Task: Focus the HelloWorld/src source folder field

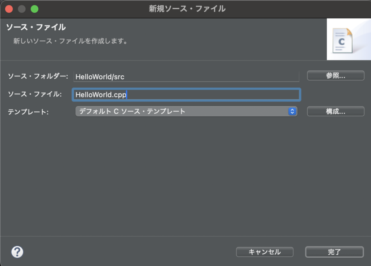Action: point(186,77)
